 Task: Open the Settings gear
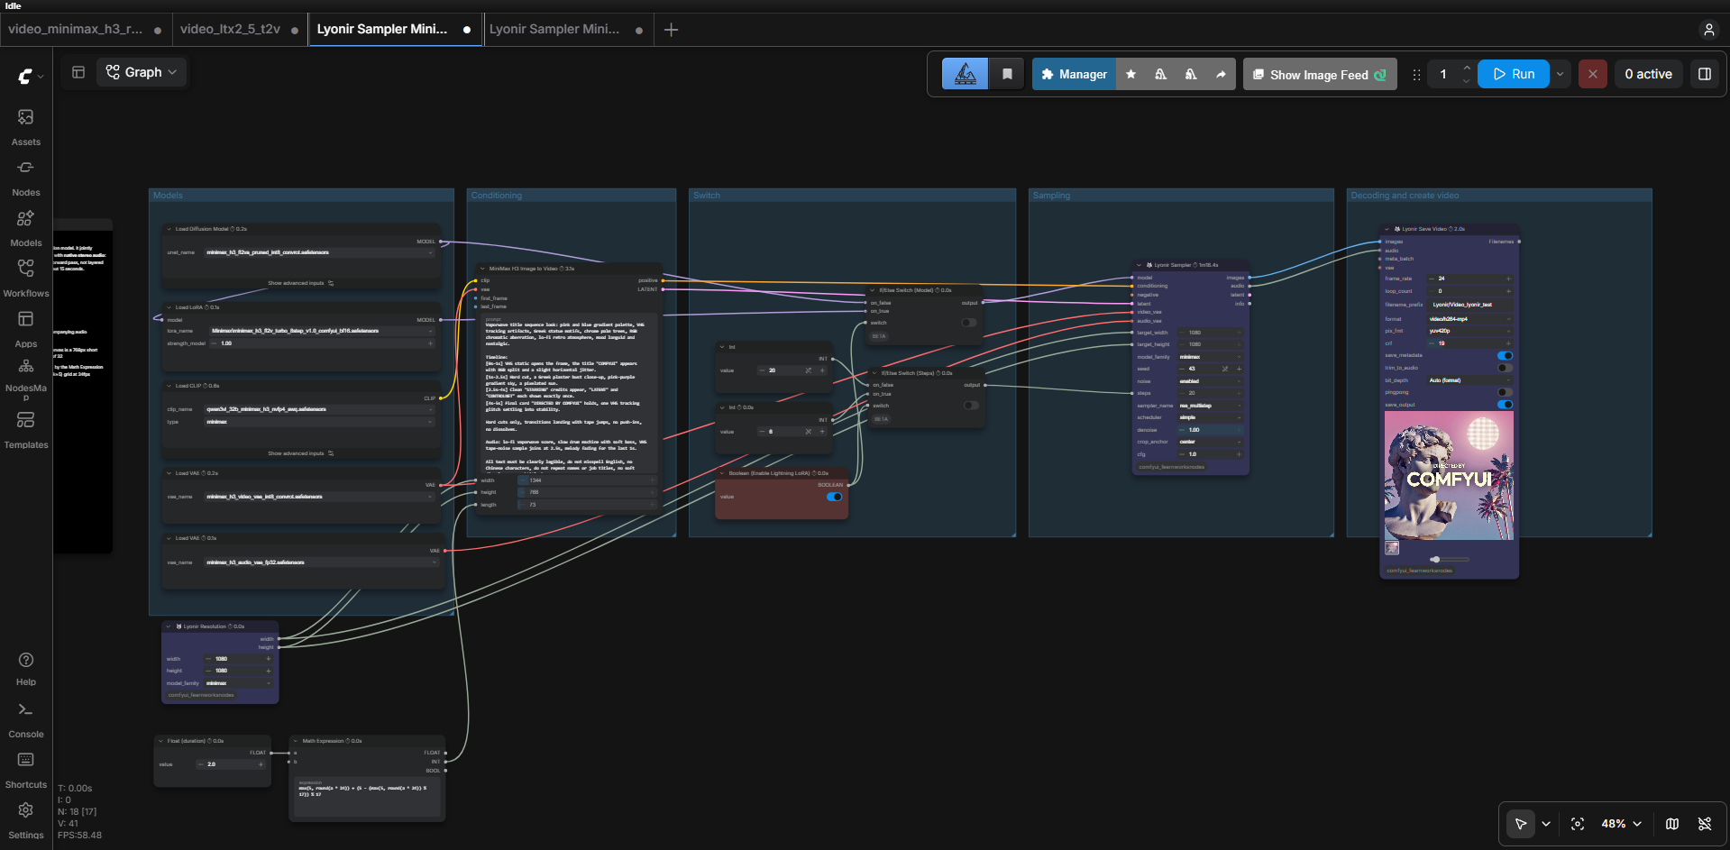(26, 821)
